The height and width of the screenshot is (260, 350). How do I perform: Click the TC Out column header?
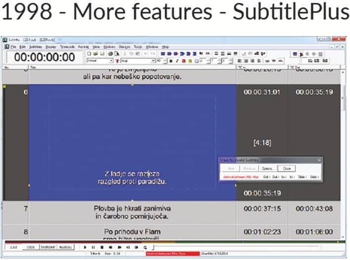[314, 67]
